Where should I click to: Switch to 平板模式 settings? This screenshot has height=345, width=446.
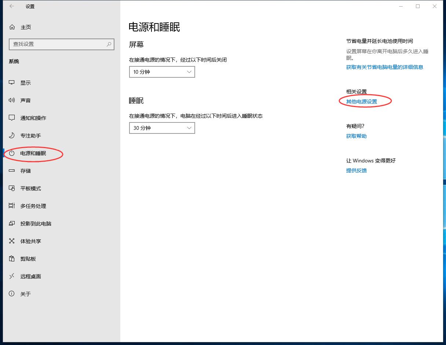click(x=31, y=188)
